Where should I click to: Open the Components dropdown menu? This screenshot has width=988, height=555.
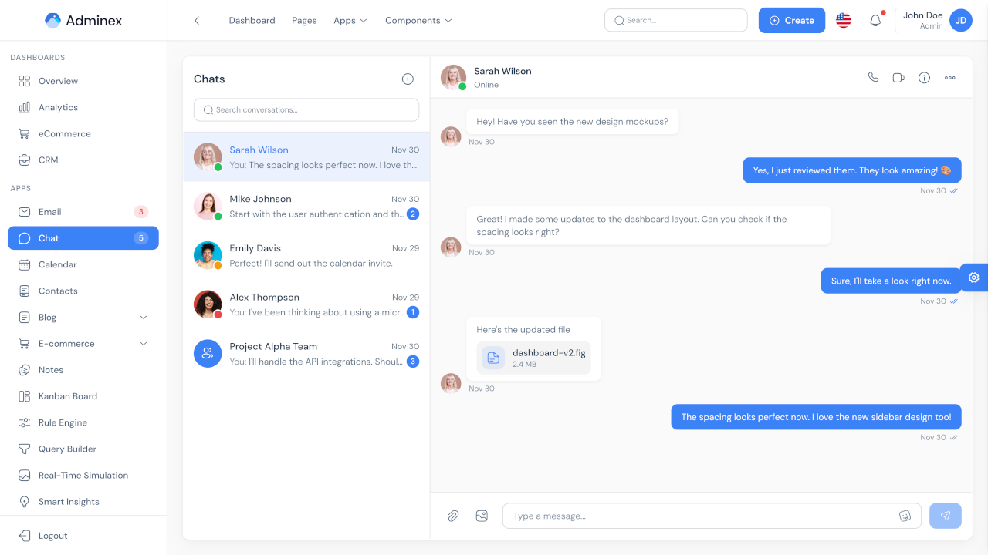[418, 21]
